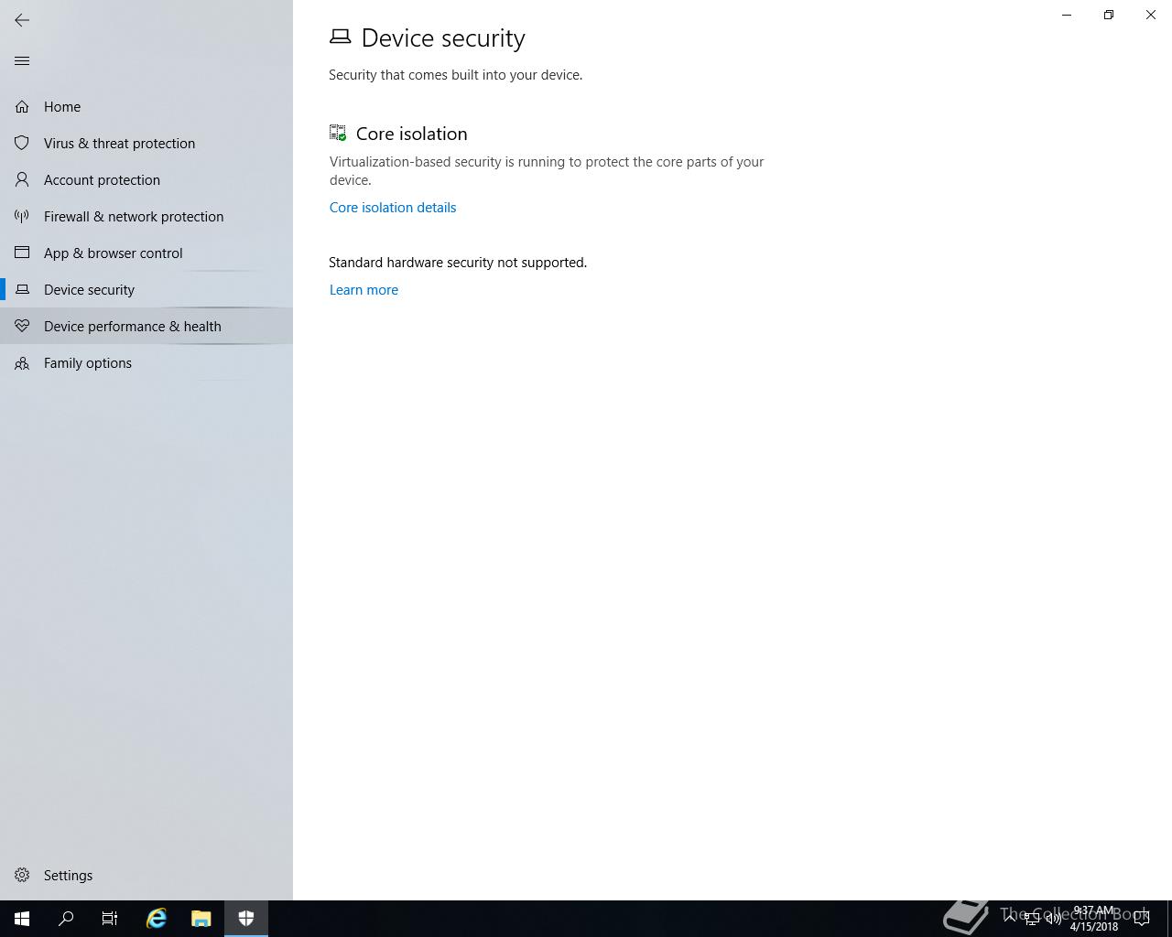1172x937 pixels.
Task: Close the Windows Defender Security Center window
Action: (x=1151, y=15)
